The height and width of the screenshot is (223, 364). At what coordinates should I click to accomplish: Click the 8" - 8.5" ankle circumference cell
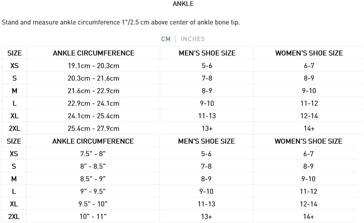93,167
